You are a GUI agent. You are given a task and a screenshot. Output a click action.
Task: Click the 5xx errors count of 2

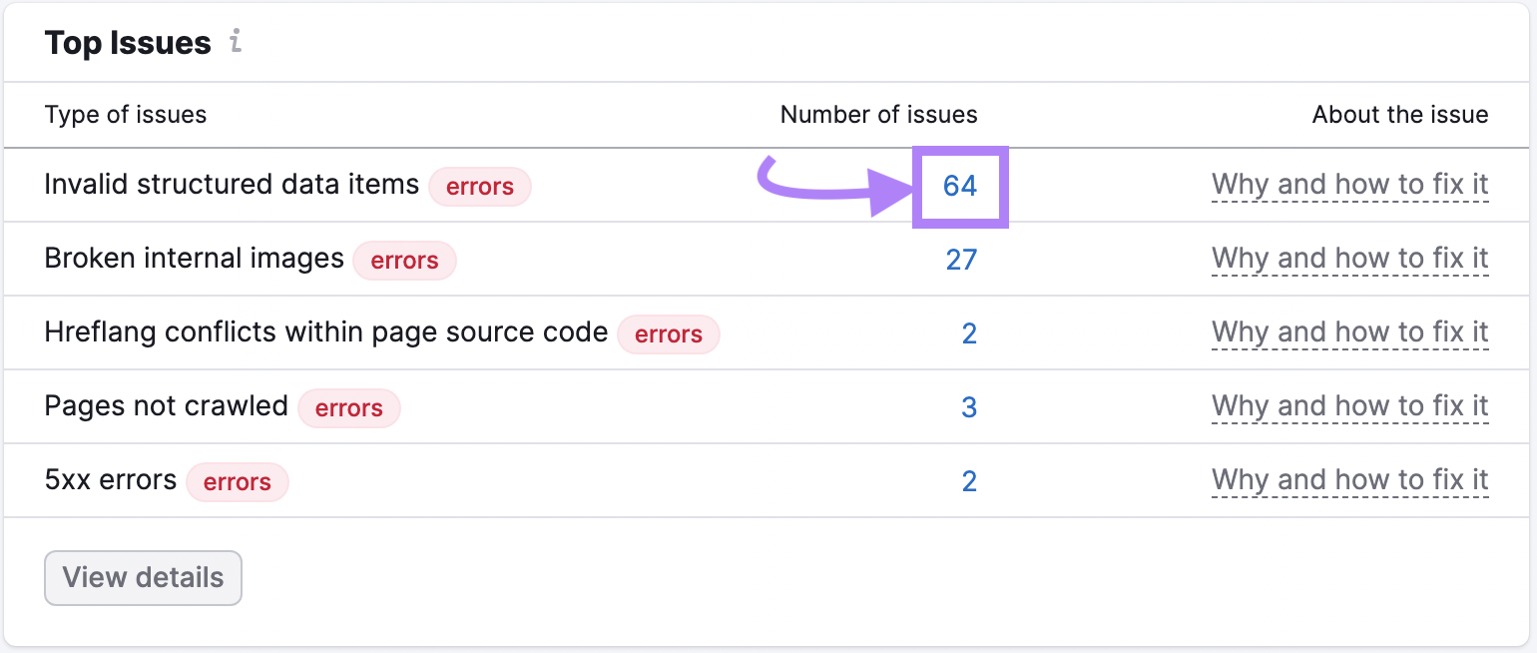(969, 481)
